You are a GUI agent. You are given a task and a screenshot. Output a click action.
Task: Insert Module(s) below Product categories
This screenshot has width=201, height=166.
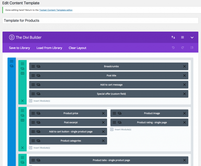40,148
